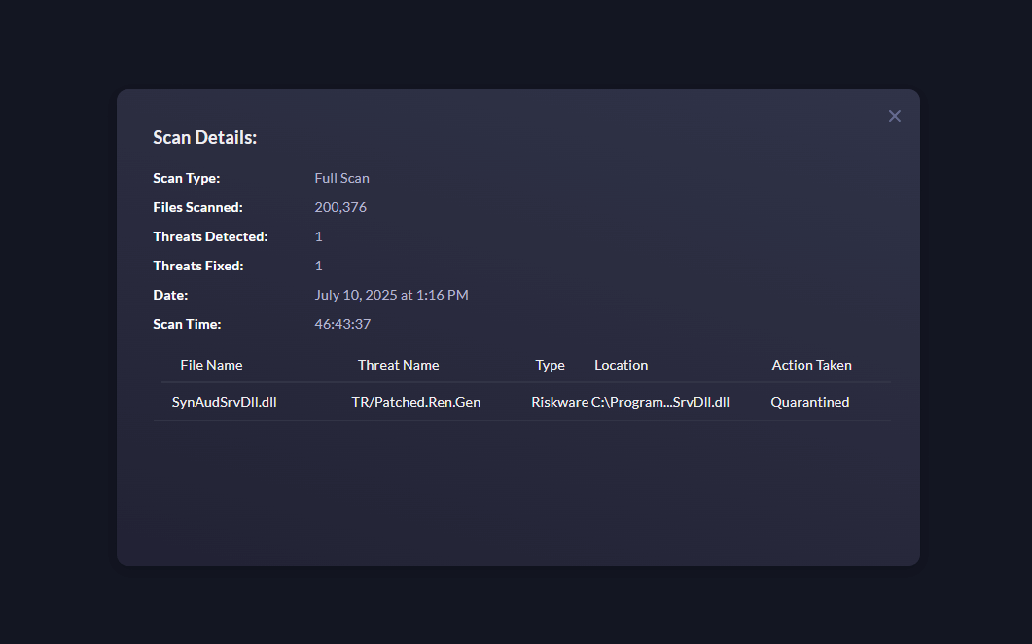
Task: Click the Type column header
Action: point(550,365)
